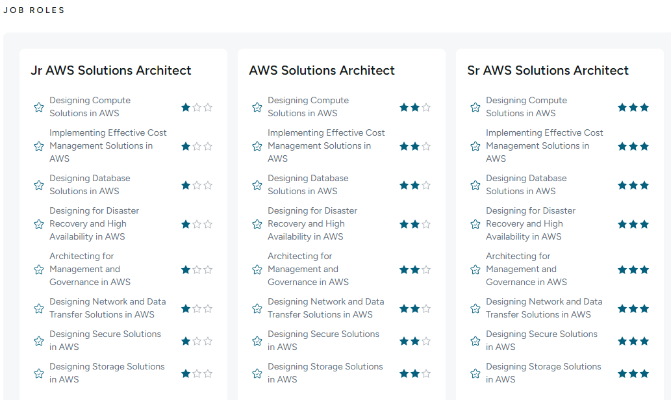Click badge icon for AWS Solutions Architect Secure Solutions skill
This screenshot has width=671, height=400.
point(257,340)
